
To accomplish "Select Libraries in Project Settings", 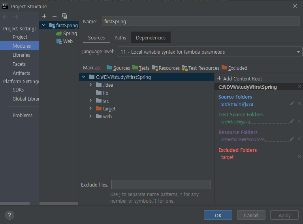I will tap(21, 55).
